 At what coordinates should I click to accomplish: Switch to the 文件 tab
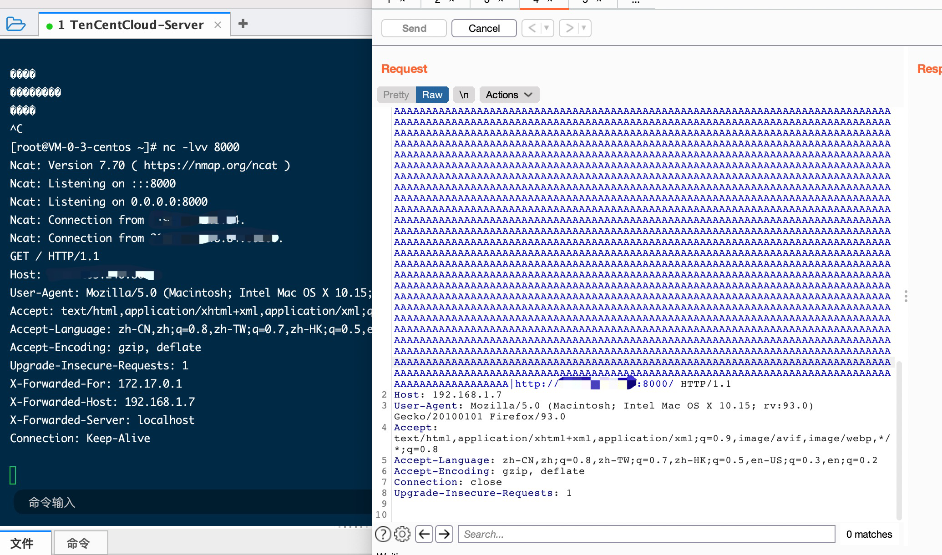coord(22,543)
